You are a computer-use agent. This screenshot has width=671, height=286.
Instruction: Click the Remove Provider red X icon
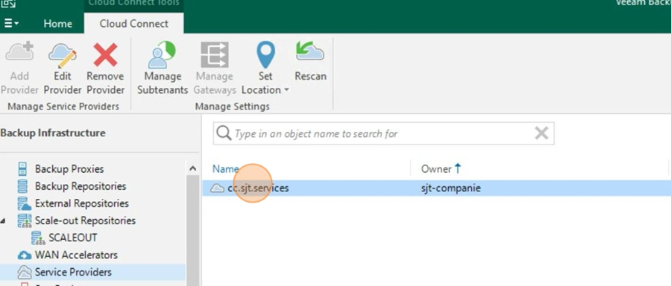pos(105,54)
